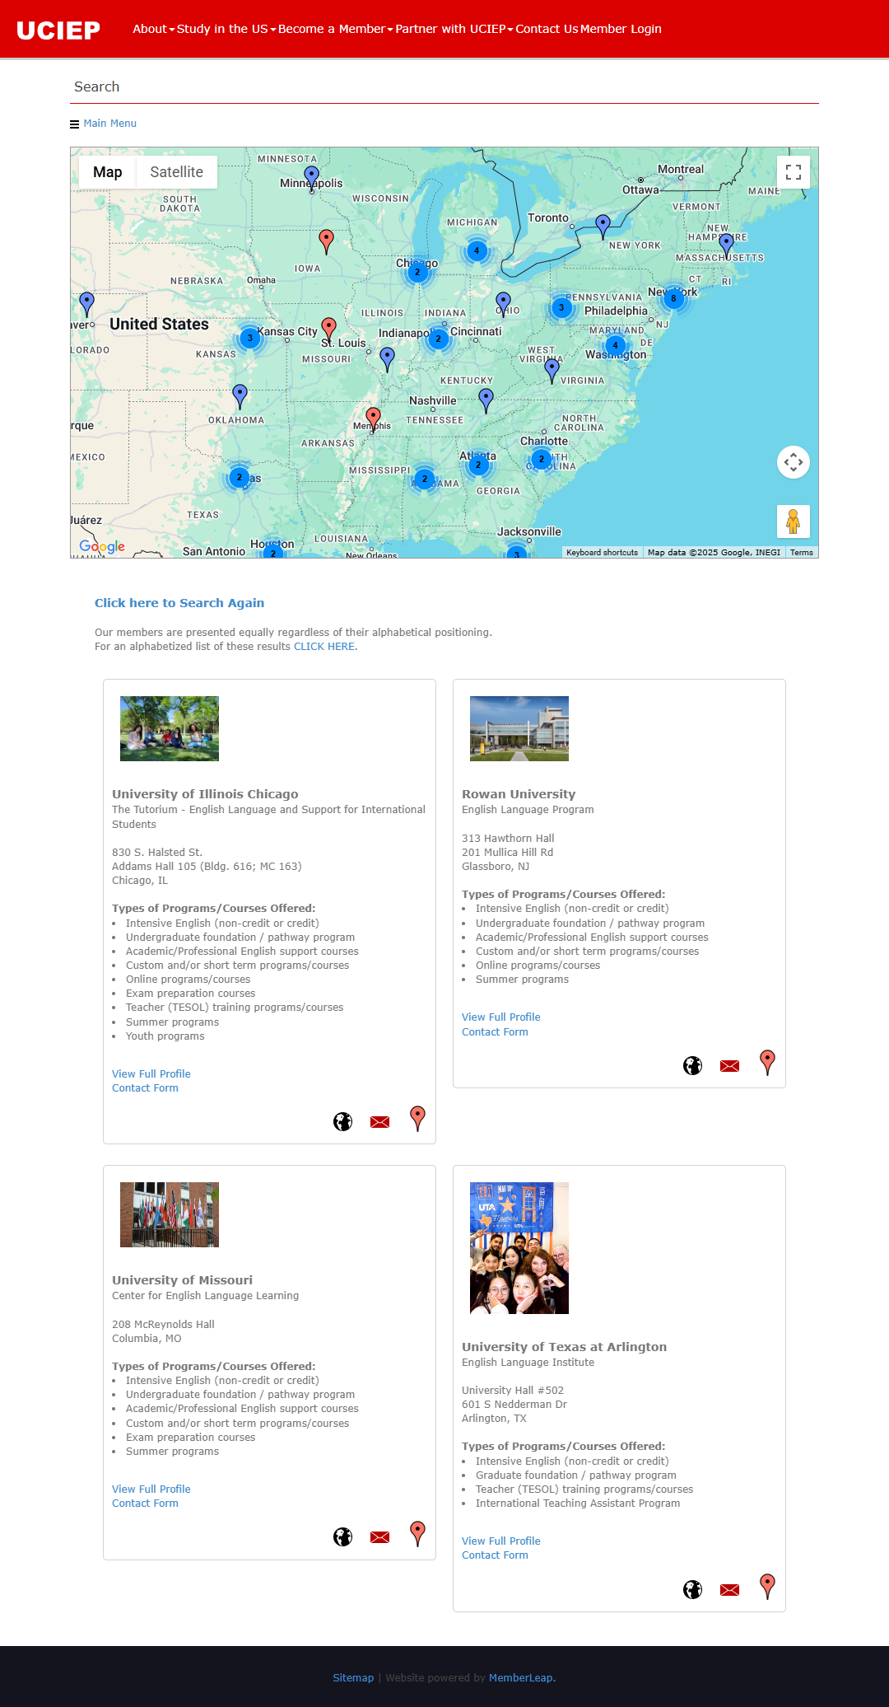The width and height of the screenshot is (889, 1707).
Task: Open the Contact Us menu item
Action: pos(547,29)
